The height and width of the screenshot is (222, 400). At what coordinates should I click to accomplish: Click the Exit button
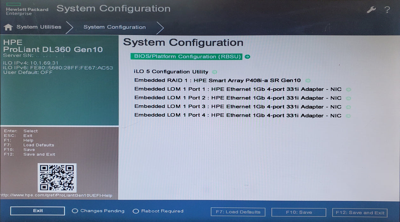point(37,211)
